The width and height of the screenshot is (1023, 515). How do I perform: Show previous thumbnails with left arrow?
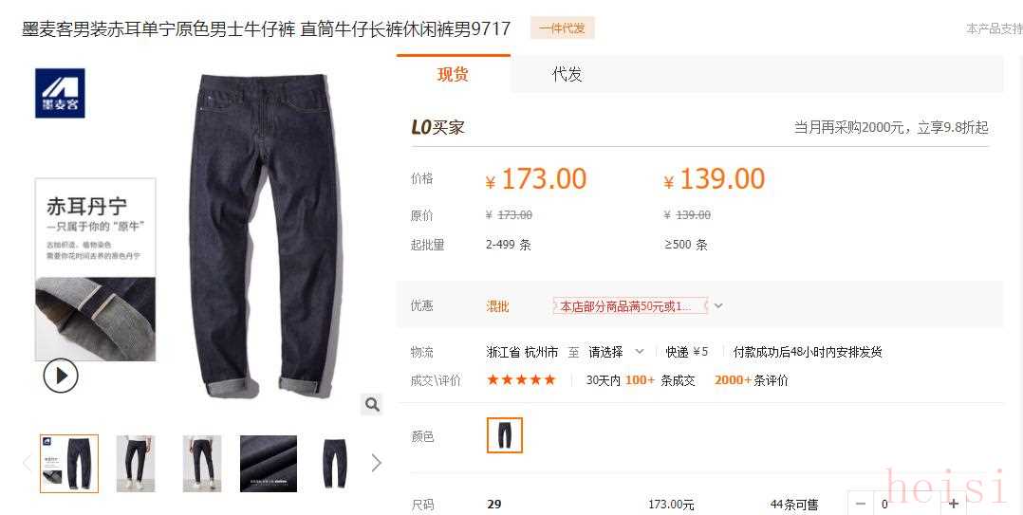(x=27, y=463)
